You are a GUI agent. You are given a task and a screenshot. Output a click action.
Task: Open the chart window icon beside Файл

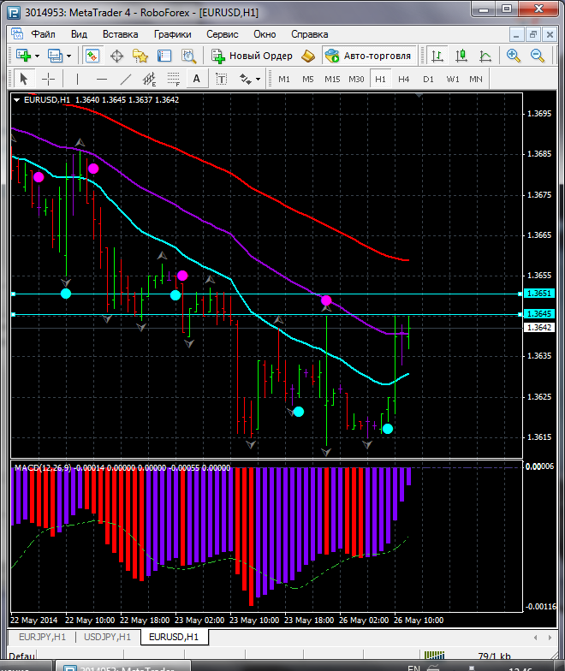[17, 34]
